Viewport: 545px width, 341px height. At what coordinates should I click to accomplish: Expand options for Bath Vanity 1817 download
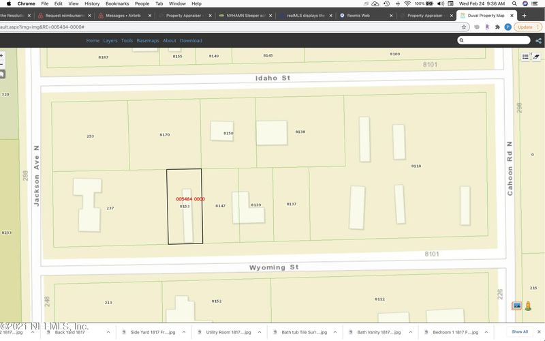click(x=411, y=332)
